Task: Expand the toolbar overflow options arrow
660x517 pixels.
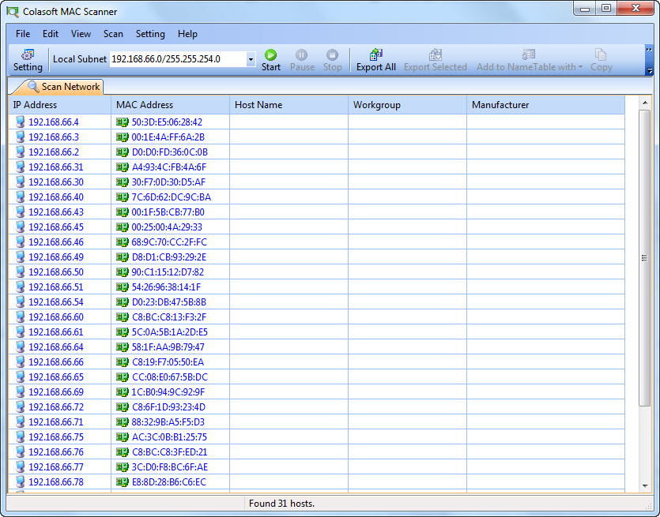Action: 649,71
